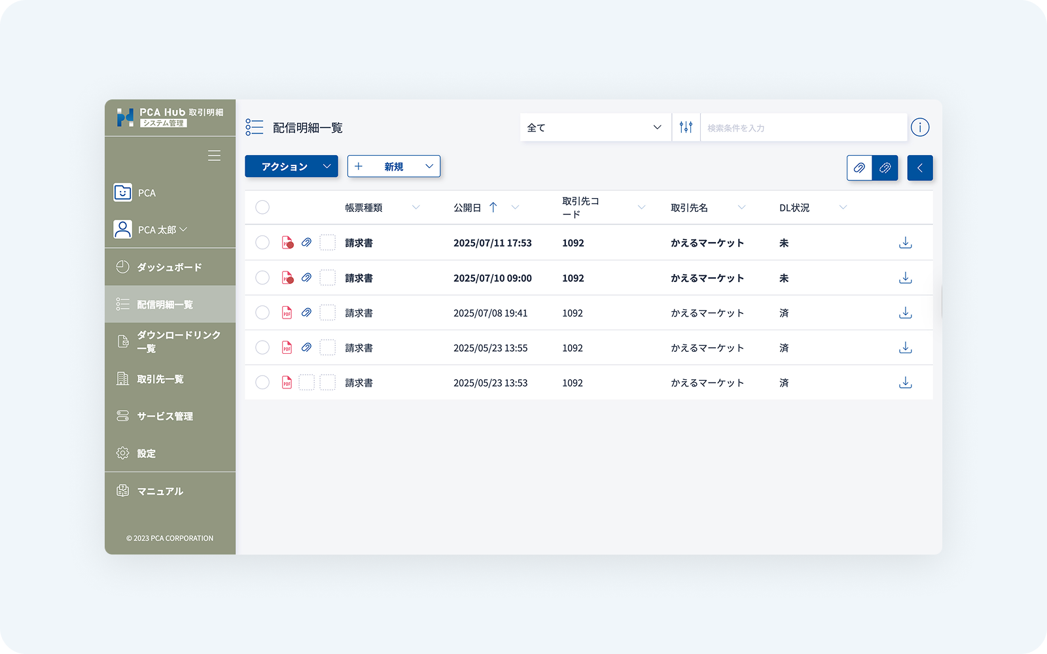Open PDF icon in 2025/05/23 13:55 row
Viewport: 1047px width, 654px height.
pyautogui.click(x=287, y=347)
